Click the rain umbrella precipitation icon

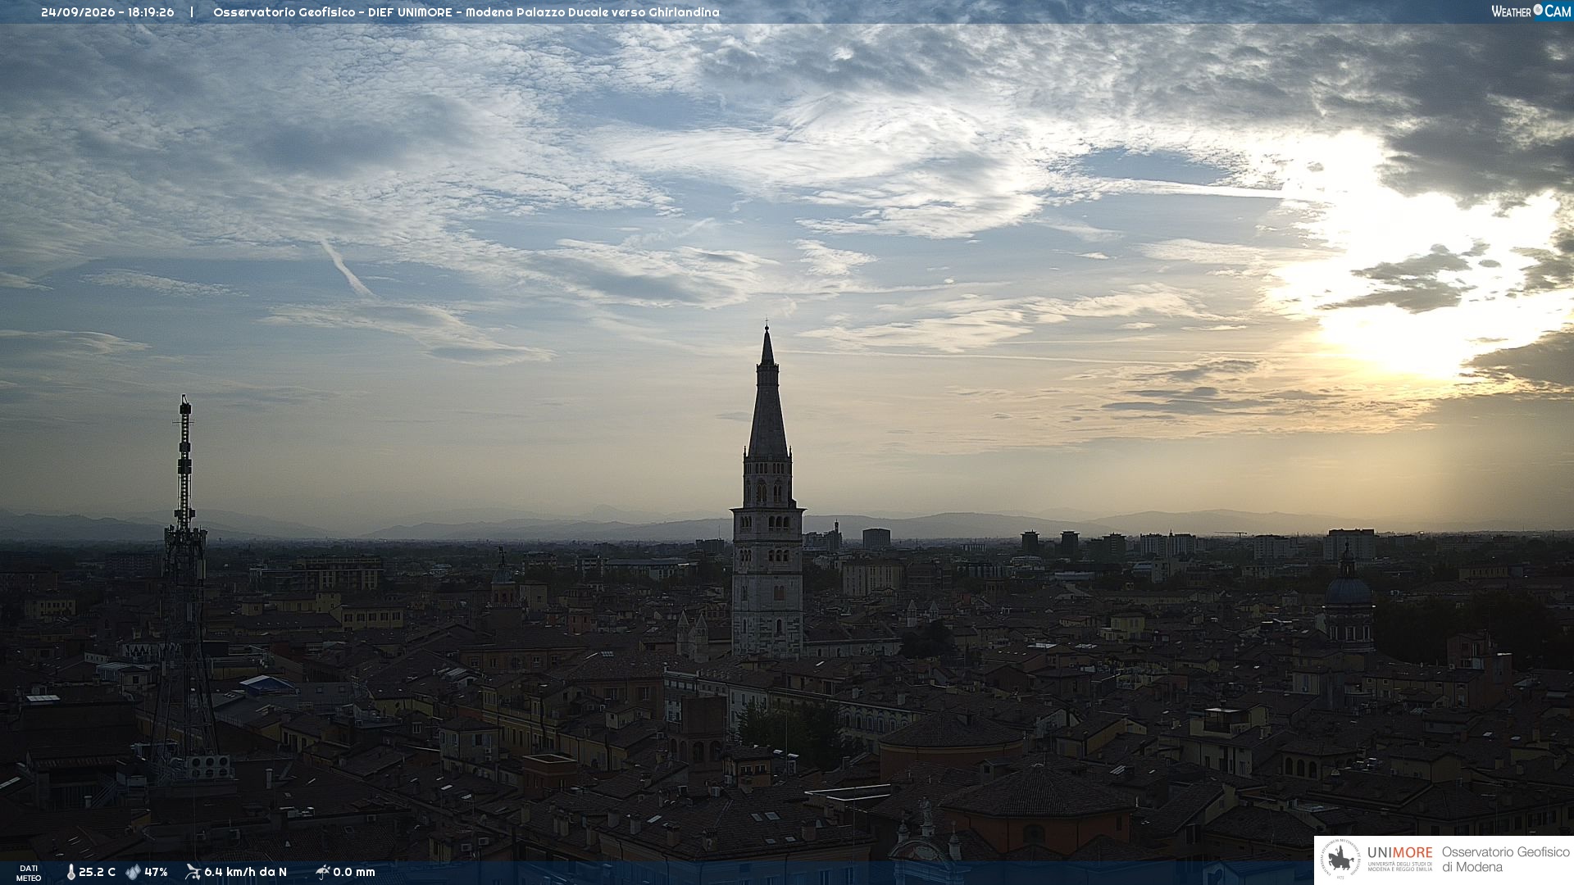(323, 872)
